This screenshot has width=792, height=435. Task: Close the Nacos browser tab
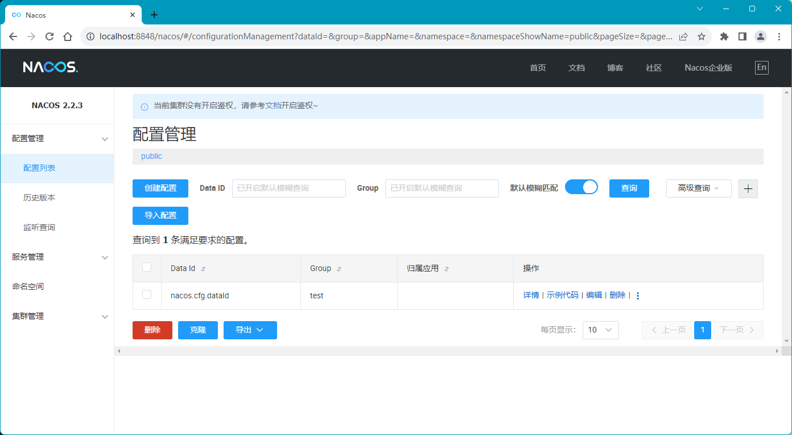coord(133,15)
